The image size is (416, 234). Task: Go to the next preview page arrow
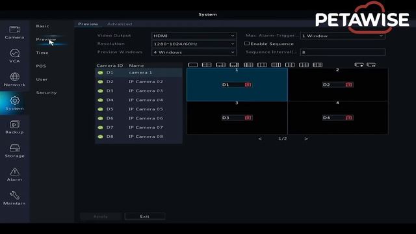pyautogui.click(x=306, y=138)
